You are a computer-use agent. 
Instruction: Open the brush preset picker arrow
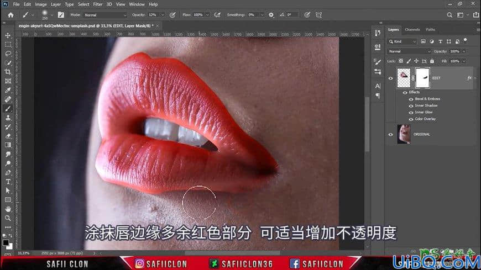(x=51, y=15)
